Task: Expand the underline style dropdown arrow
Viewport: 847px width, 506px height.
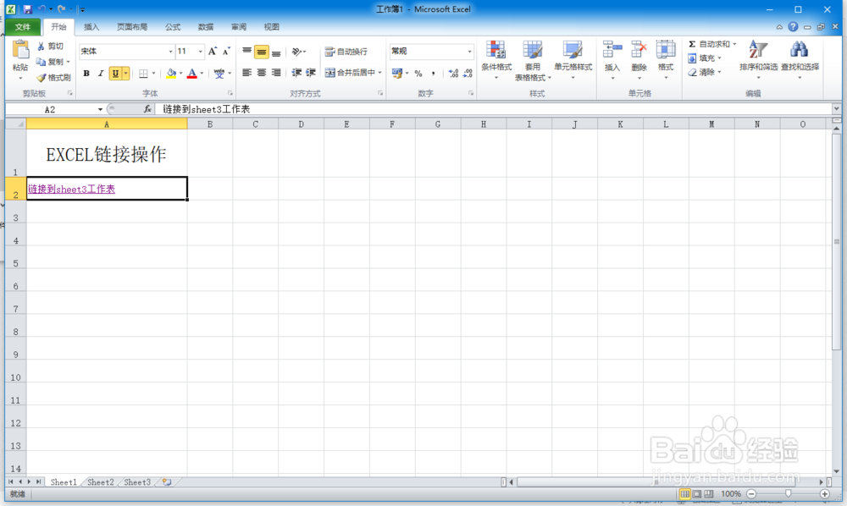Action: [x=126, y=74]
